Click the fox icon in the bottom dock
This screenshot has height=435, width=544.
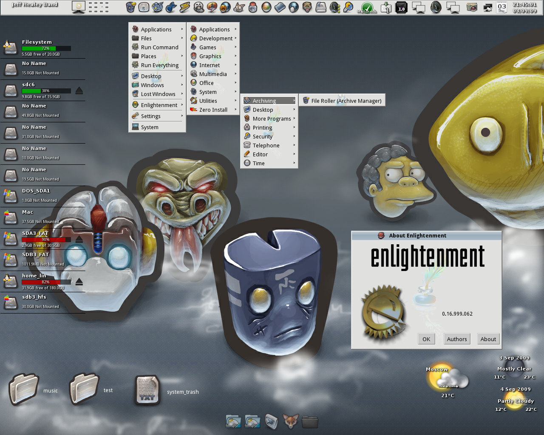tap(291, 421)
